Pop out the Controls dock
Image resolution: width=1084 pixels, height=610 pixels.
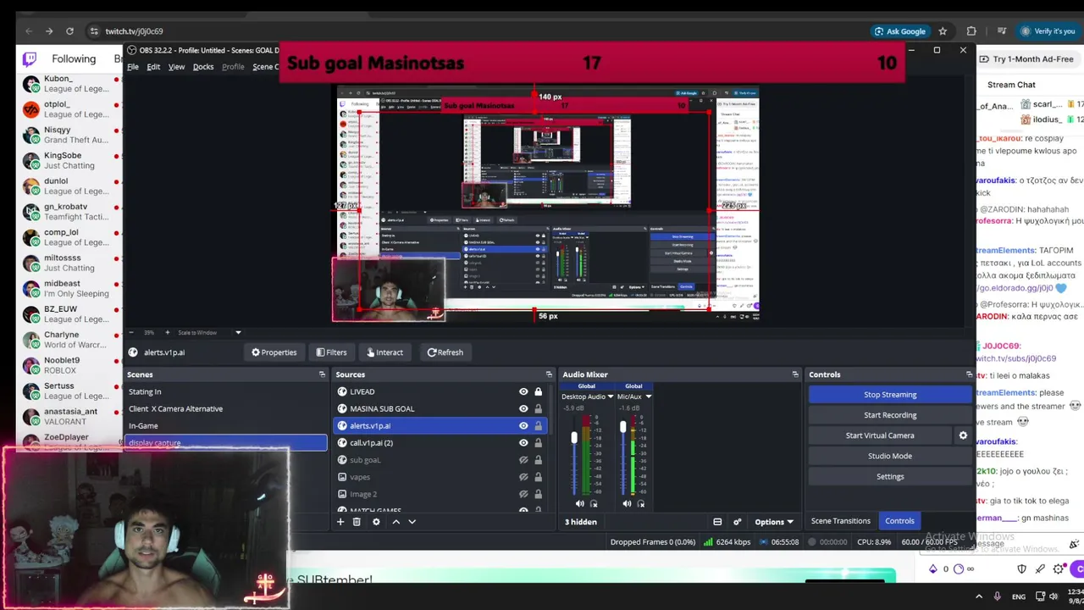969,374
